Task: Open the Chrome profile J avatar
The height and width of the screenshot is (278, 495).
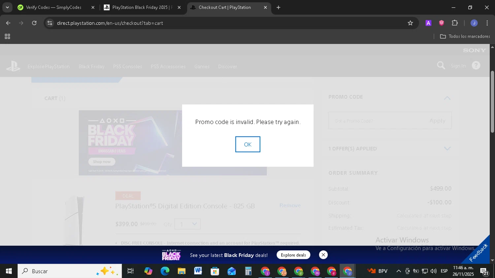Action: click(474, 23)
